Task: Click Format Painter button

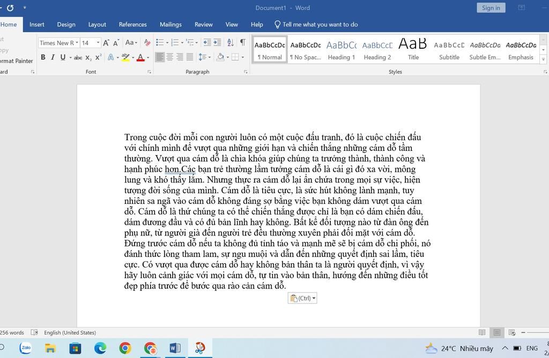Action: [16, 61]
